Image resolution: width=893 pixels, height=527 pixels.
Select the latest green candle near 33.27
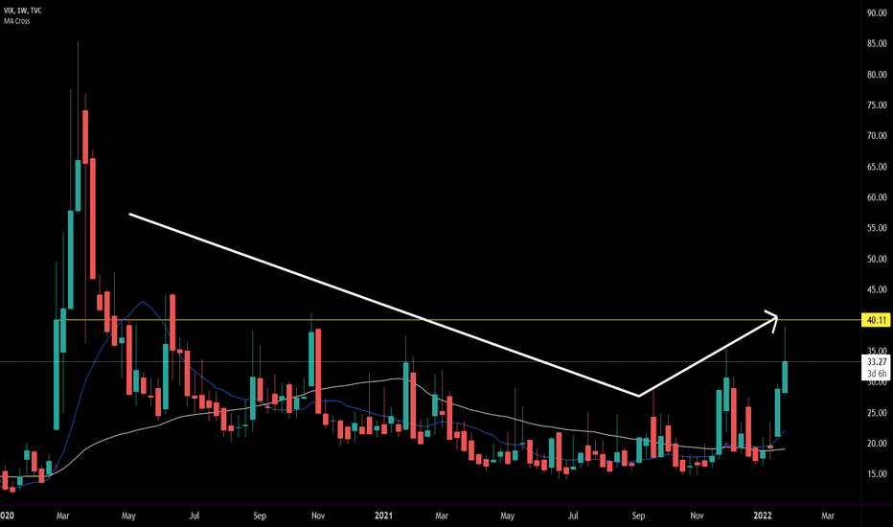coord(785,377)
